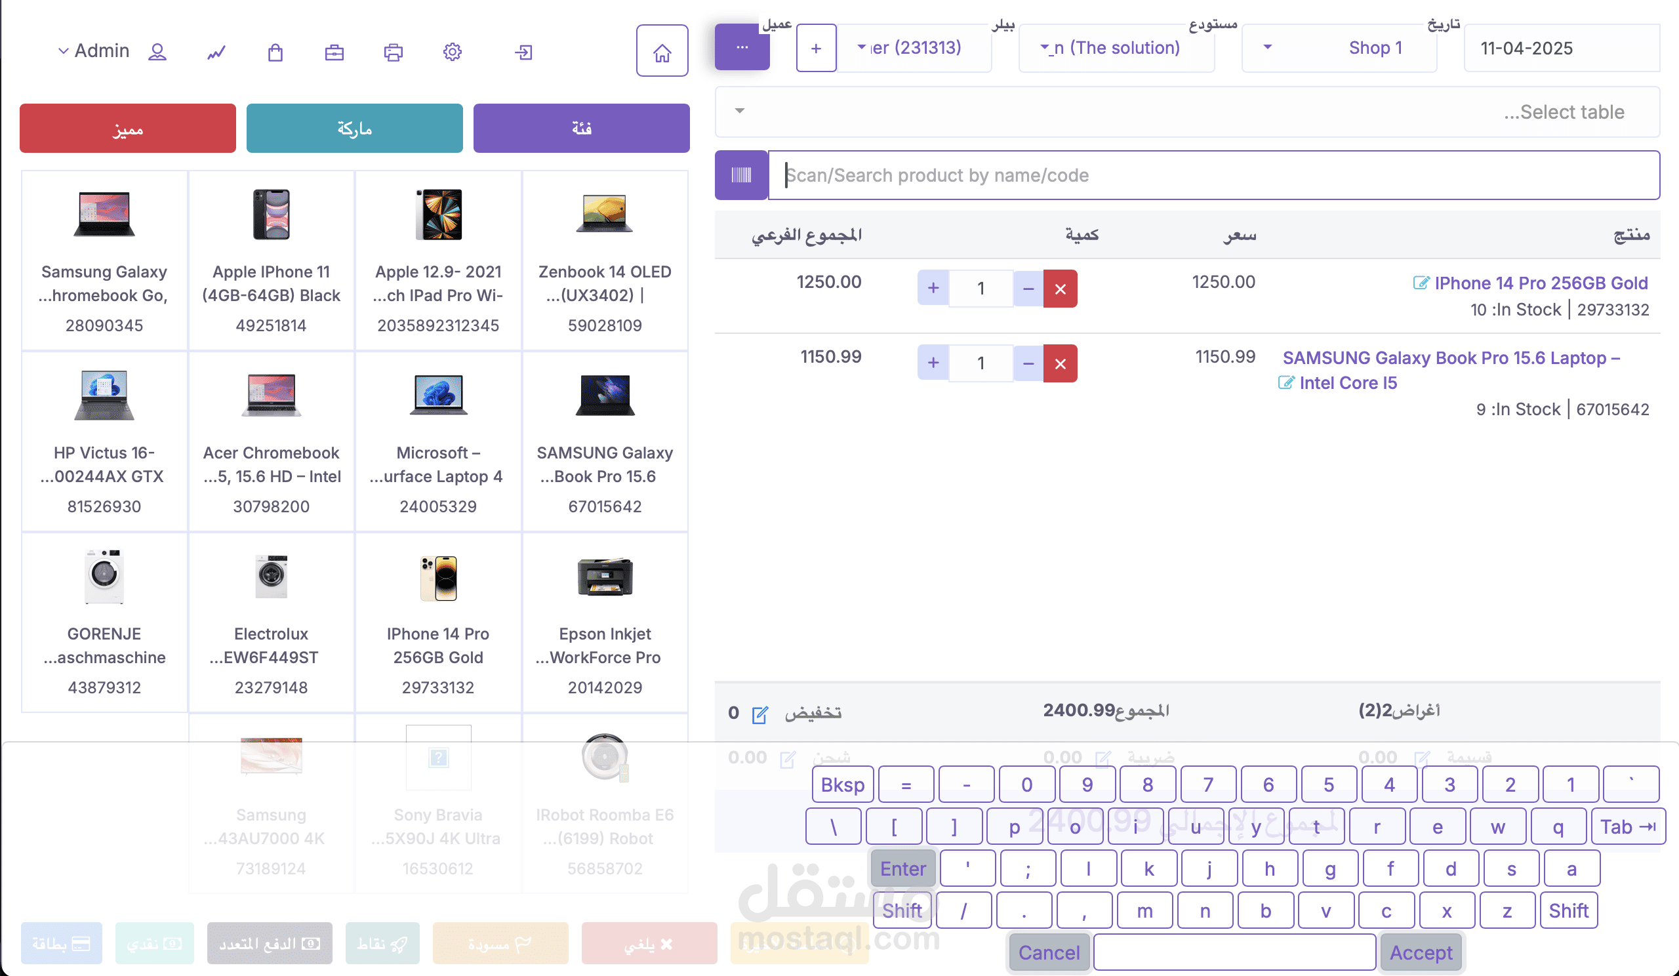Screen dimensions: 1679x976
Task: Open the teal brand filter tab
Action: 354,128
